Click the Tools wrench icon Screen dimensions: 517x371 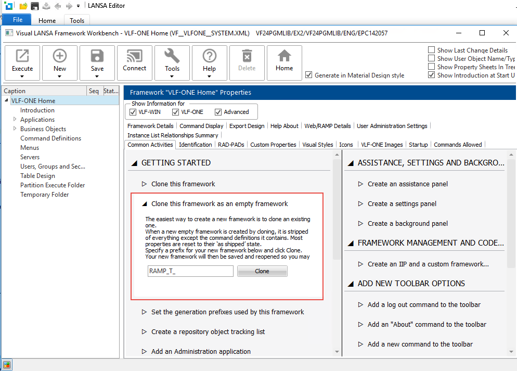point(172,56)
